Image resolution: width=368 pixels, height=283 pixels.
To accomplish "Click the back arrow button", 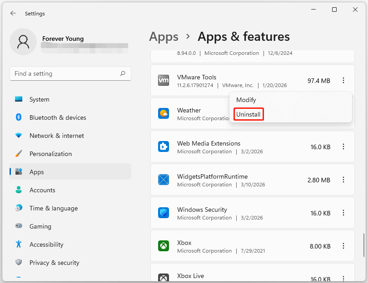I will pyautogui.click(x=13, y=13).
